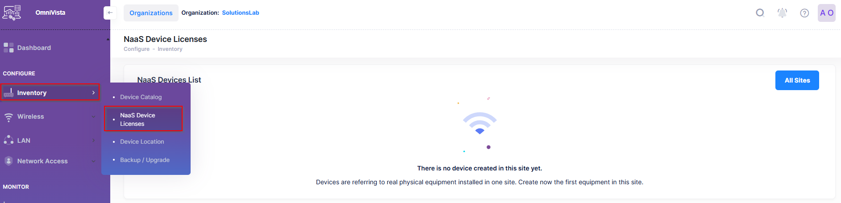Expand the Network Access chevron
The image size is (841, 203).
pos(93,161)
